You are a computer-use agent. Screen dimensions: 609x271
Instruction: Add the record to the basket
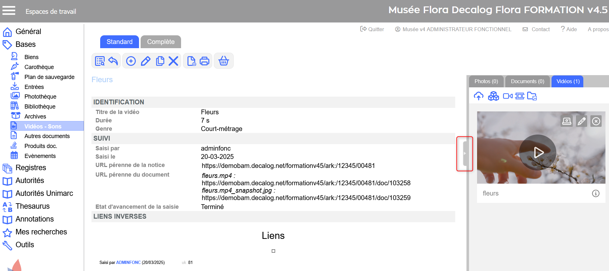224,61
